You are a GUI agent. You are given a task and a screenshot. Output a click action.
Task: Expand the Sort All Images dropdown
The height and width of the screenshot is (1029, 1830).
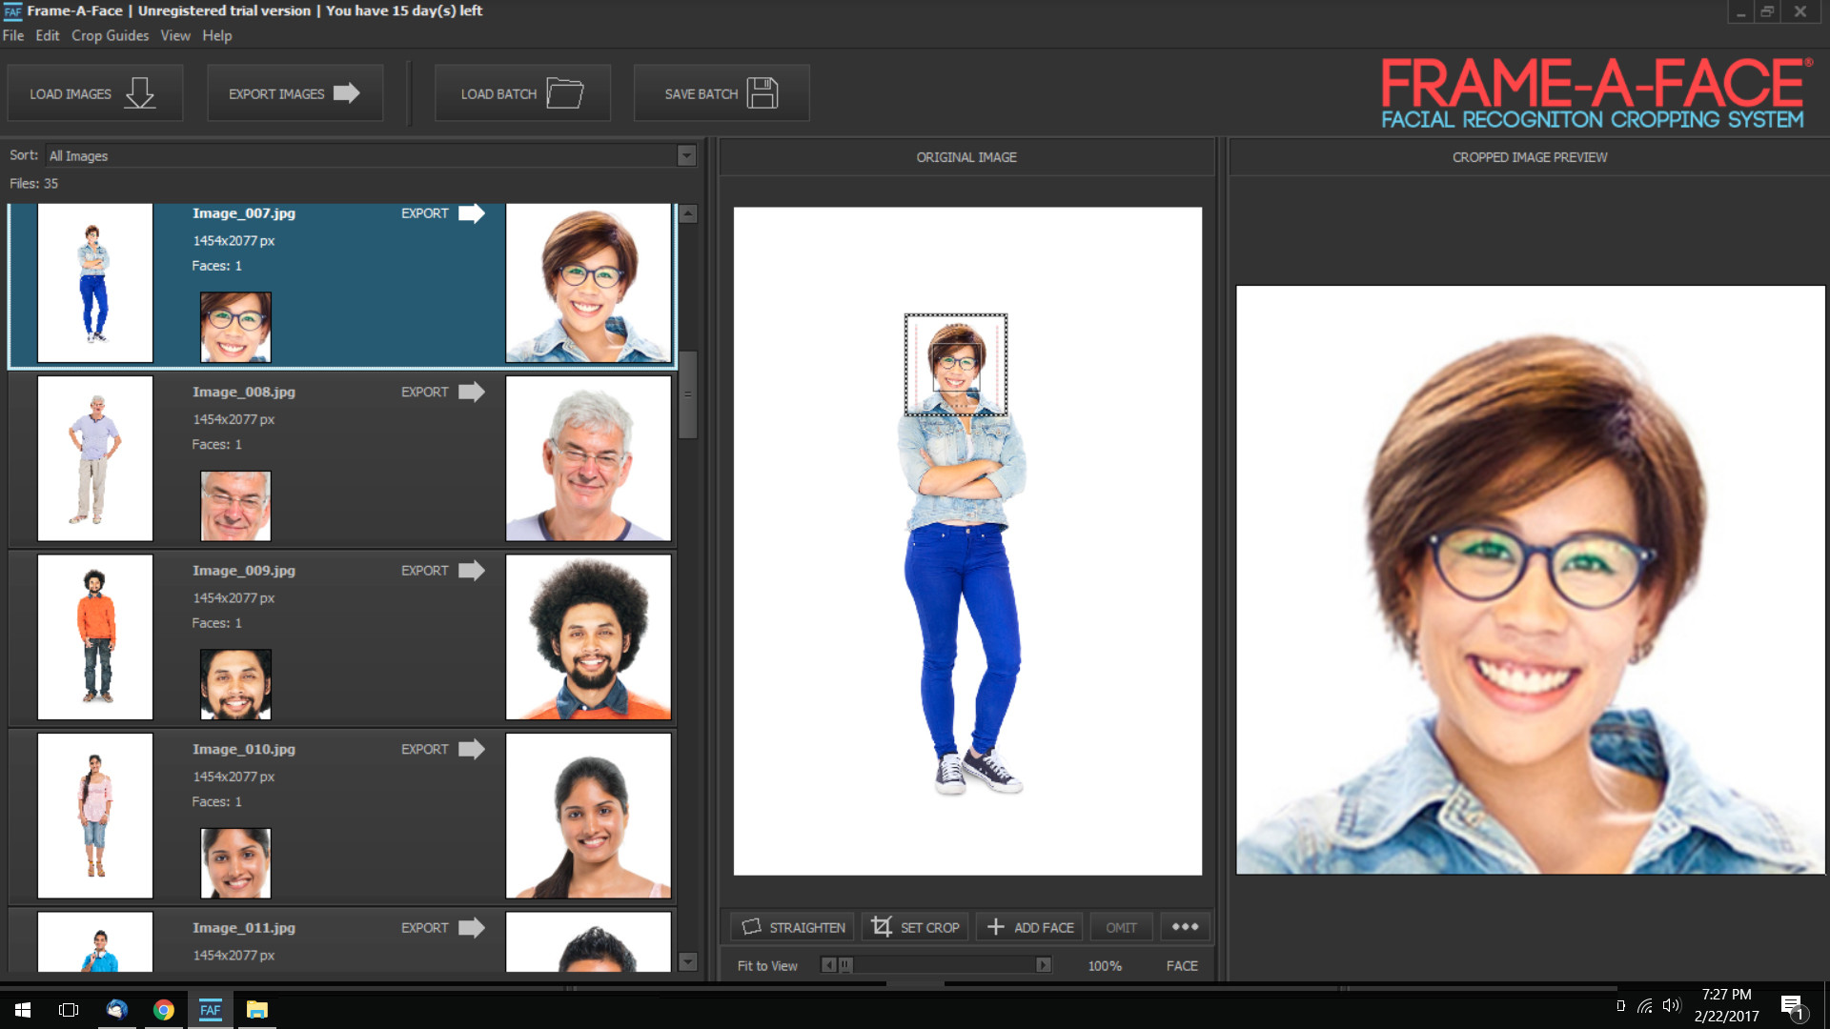[686, 155]
